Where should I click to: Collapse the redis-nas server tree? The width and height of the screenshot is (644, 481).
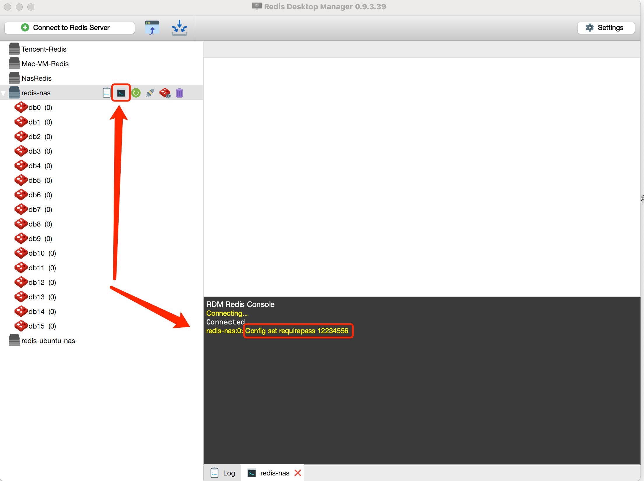3,93
